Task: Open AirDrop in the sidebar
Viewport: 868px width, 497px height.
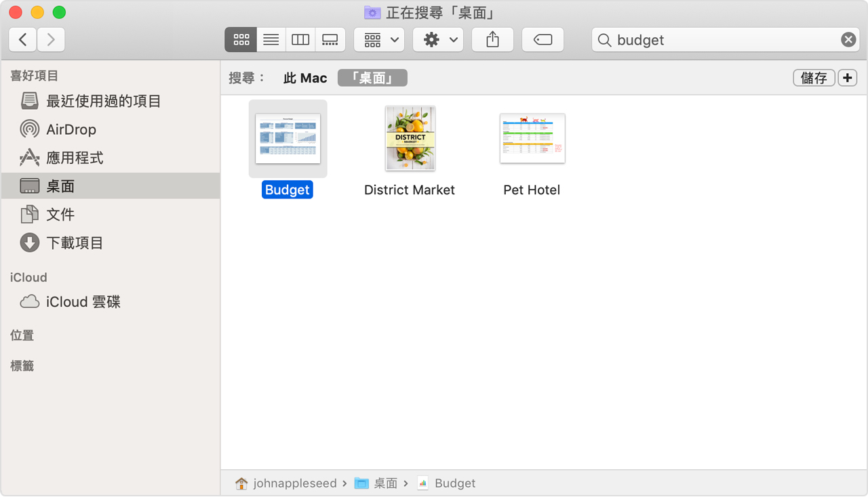Action: [71, 129]
